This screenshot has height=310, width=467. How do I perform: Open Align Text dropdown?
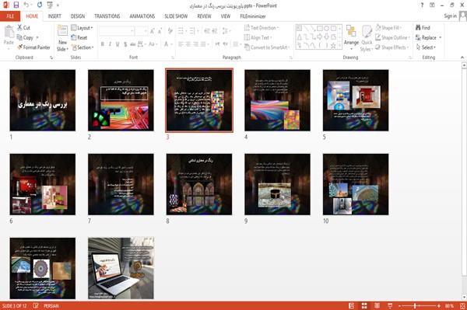(x=258, y=37)
